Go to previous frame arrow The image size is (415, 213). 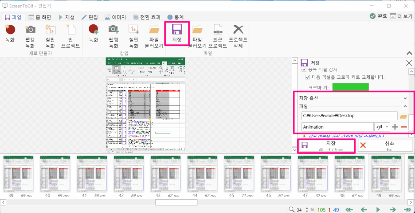(x=364, y=209)
